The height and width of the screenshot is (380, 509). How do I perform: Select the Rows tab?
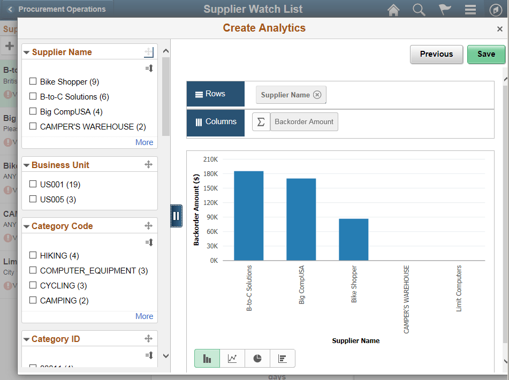[x=215, y=94]
